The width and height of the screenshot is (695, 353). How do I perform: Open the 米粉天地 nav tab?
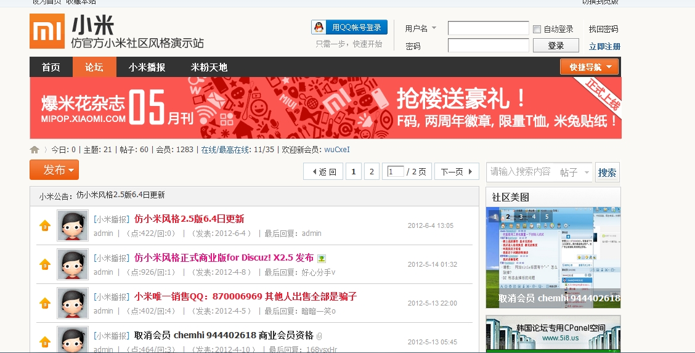click(209, 67)
